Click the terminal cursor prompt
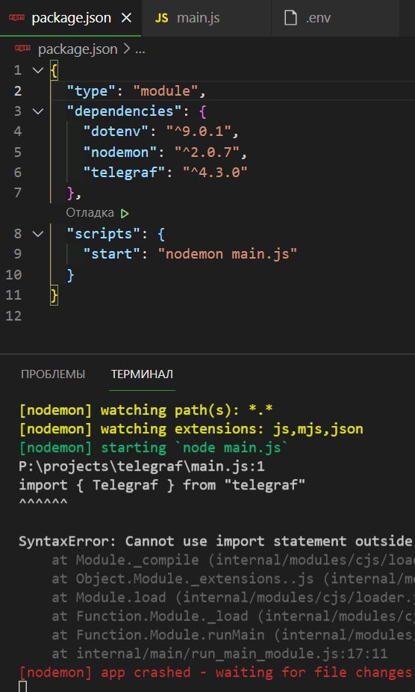The width and height of the screenshot is (415, 692). tap(23, 685)
